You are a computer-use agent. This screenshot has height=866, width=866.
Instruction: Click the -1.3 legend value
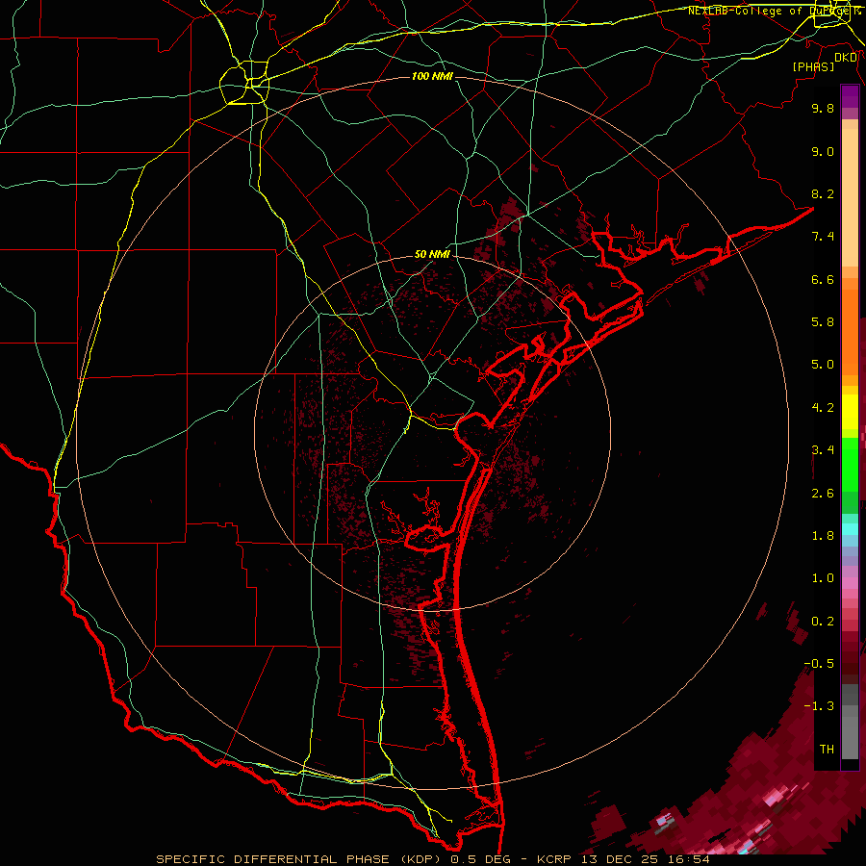(819, 706)
